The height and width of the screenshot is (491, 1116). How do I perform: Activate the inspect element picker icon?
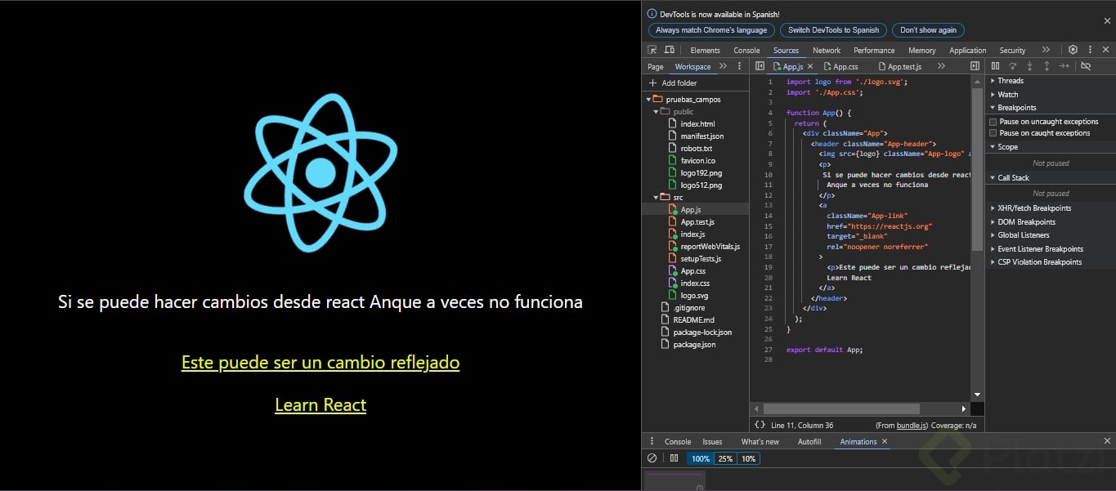(x=652, y=50)
